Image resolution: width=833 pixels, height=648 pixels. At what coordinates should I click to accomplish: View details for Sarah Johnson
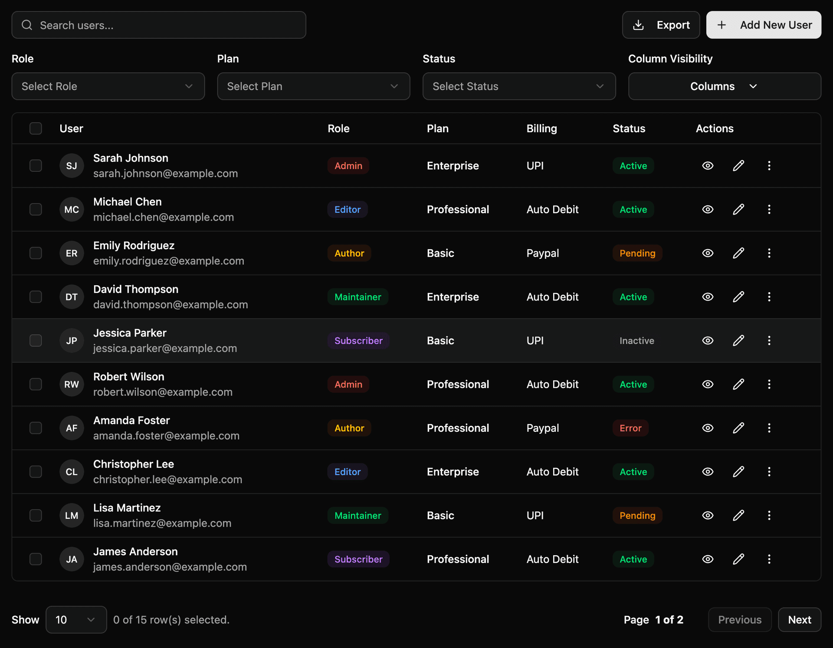(708, 166)
